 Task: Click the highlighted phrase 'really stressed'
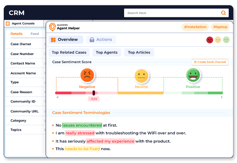pyautogui.click(x=80, y=133)
